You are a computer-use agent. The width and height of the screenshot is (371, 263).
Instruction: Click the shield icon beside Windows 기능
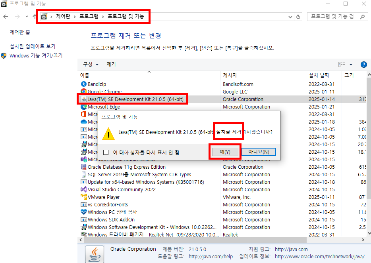point(4,56)
